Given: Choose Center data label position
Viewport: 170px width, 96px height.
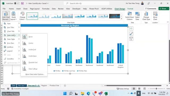Looking at the screenshot, I should pyautogui.click(x=34, y=43).
